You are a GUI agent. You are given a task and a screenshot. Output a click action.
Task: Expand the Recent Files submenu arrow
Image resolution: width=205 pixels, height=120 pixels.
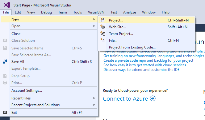coord(94,98)
